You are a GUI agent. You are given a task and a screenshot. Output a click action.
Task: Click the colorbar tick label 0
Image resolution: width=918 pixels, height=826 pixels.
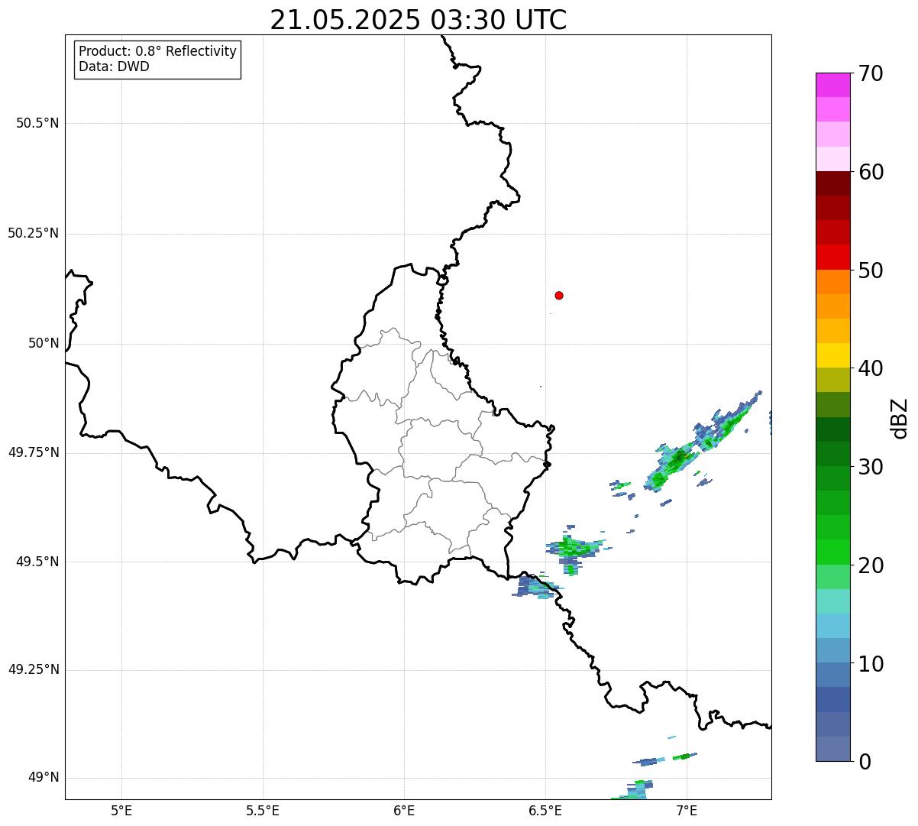(x=865, y=762)
